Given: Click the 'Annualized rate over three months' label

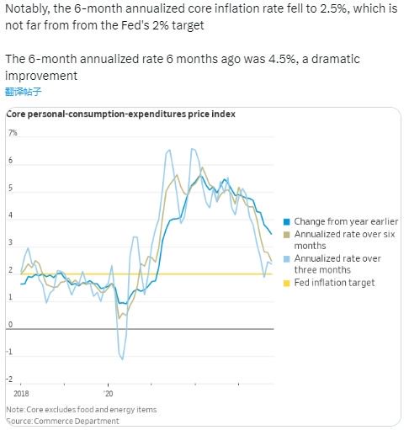Looking at the screenshot, I should pos(337,264).
